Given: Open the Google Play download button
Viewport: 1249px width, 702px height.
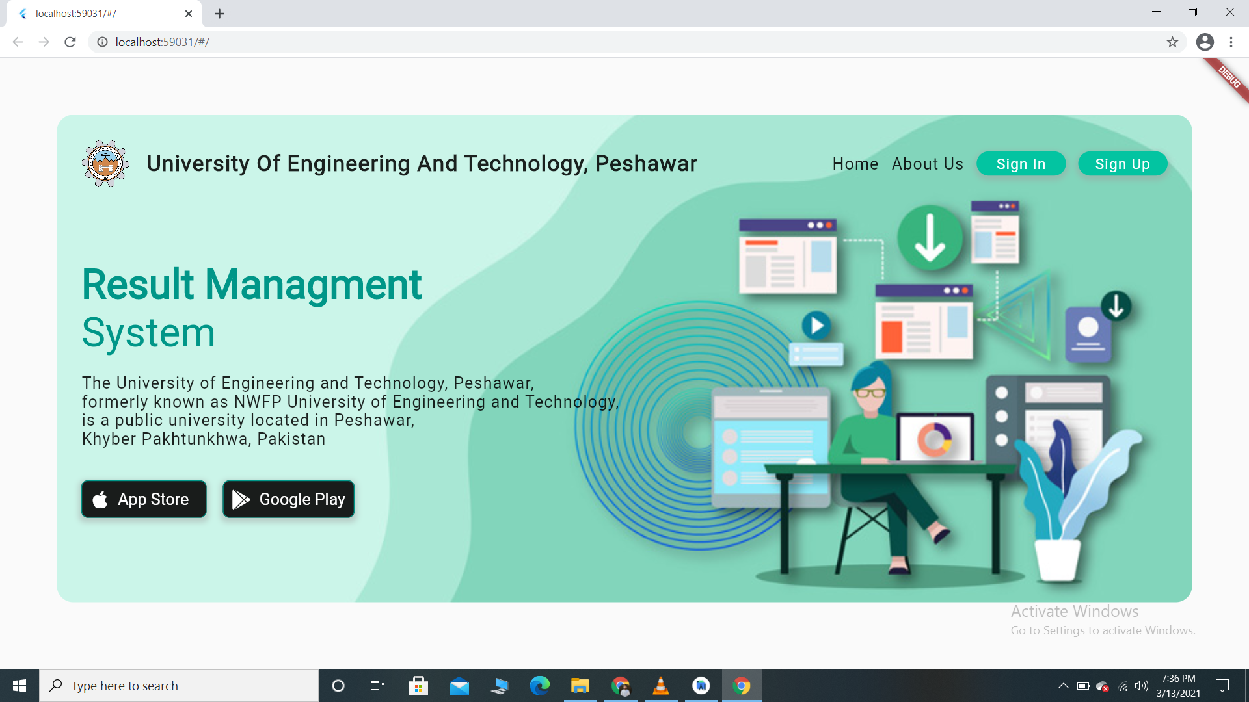Looking at the screenshot, I should click(x=288, y=499).
